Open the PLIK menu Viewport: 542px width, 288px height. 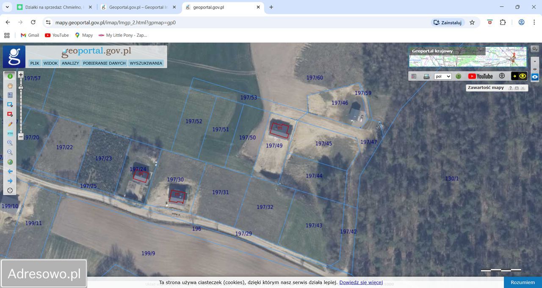point(35,63)
